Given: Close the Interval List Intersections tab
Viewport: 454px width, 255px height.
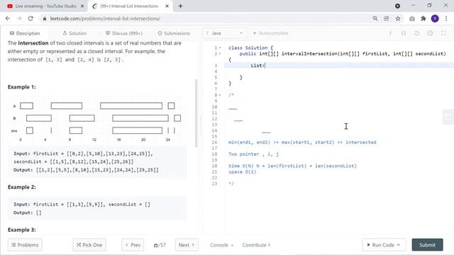Looking at the screenshot, I should point(167,6).
